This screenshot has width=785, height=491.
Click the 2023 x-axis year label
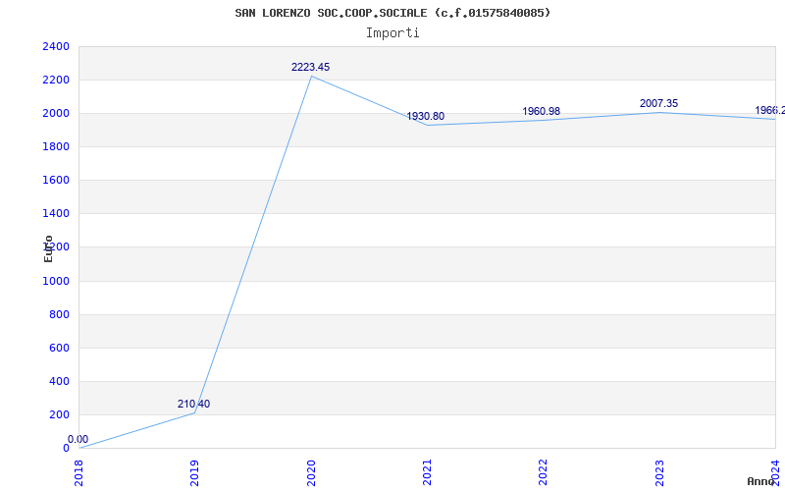(659, 473)
